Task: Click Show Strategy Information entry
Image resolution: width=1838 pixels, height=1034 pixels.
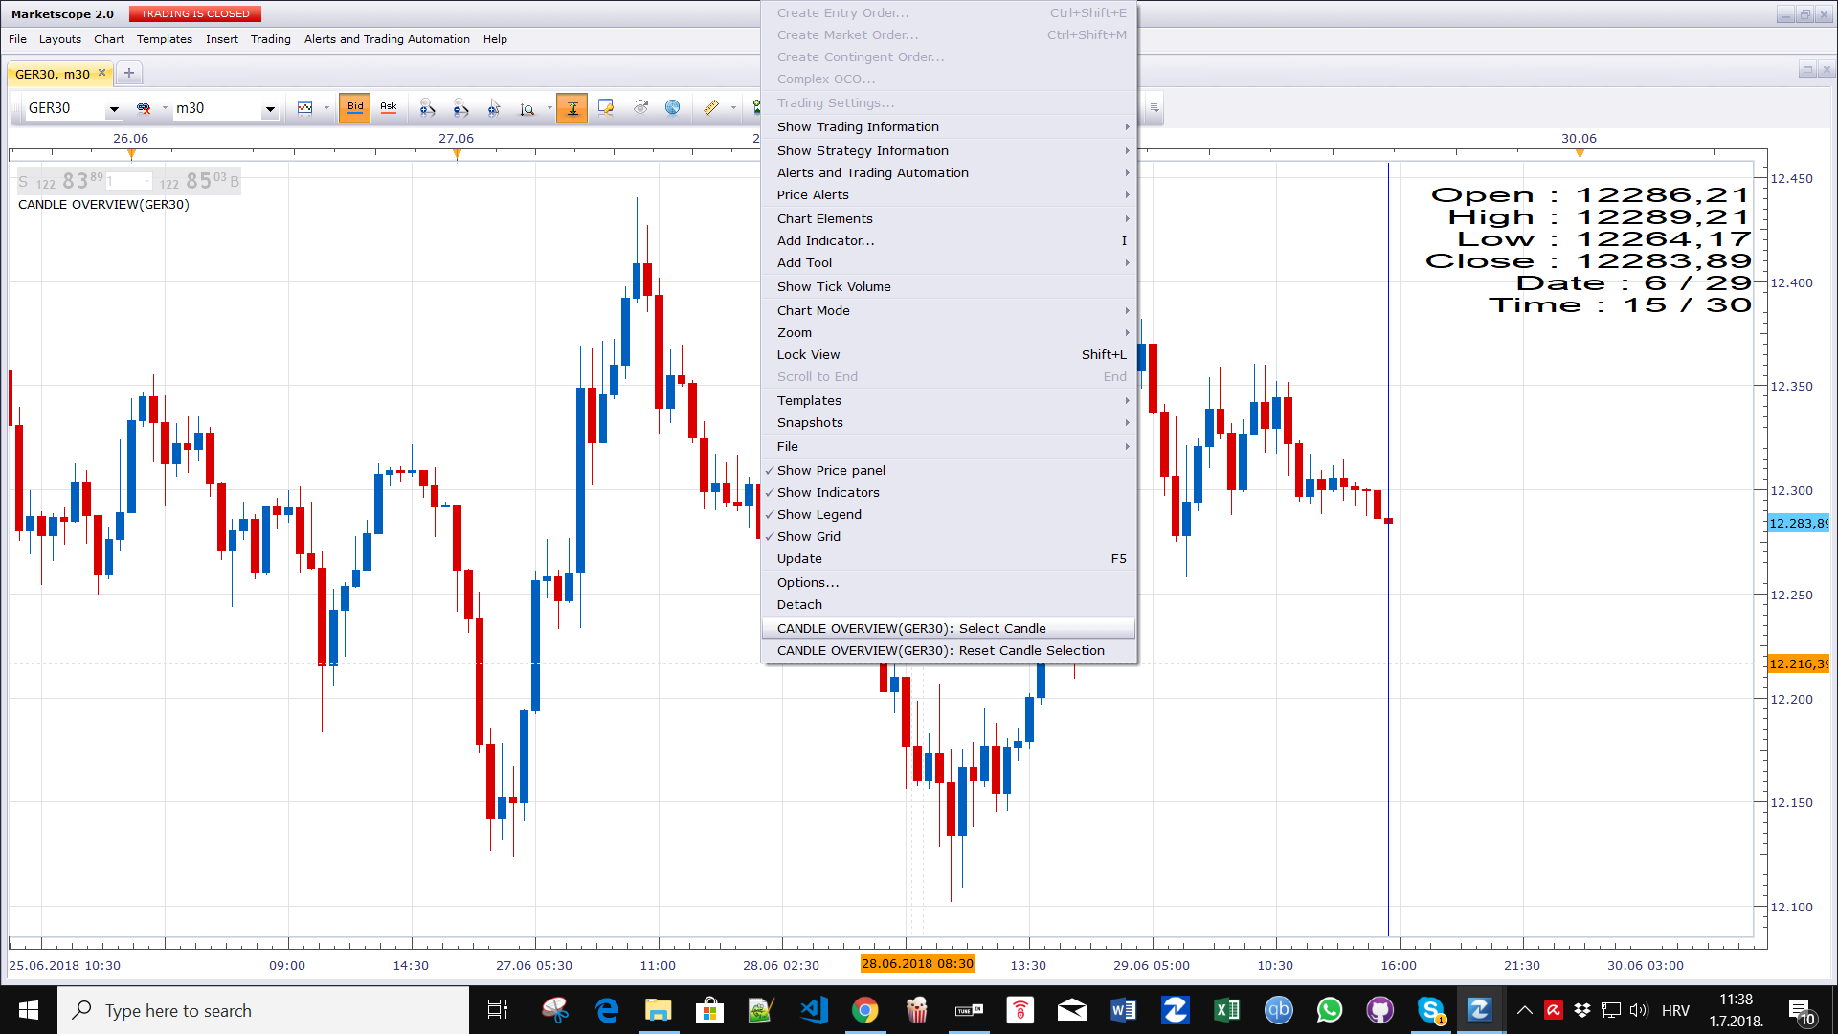Action: click(x=948, y=150)
